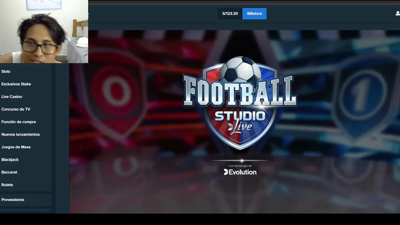Go to Juegos de Mesa
Screen dimensions: 400x225
coord(16,147)
